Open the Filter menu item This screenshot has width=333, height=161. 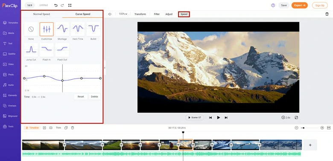pos(157,14)
